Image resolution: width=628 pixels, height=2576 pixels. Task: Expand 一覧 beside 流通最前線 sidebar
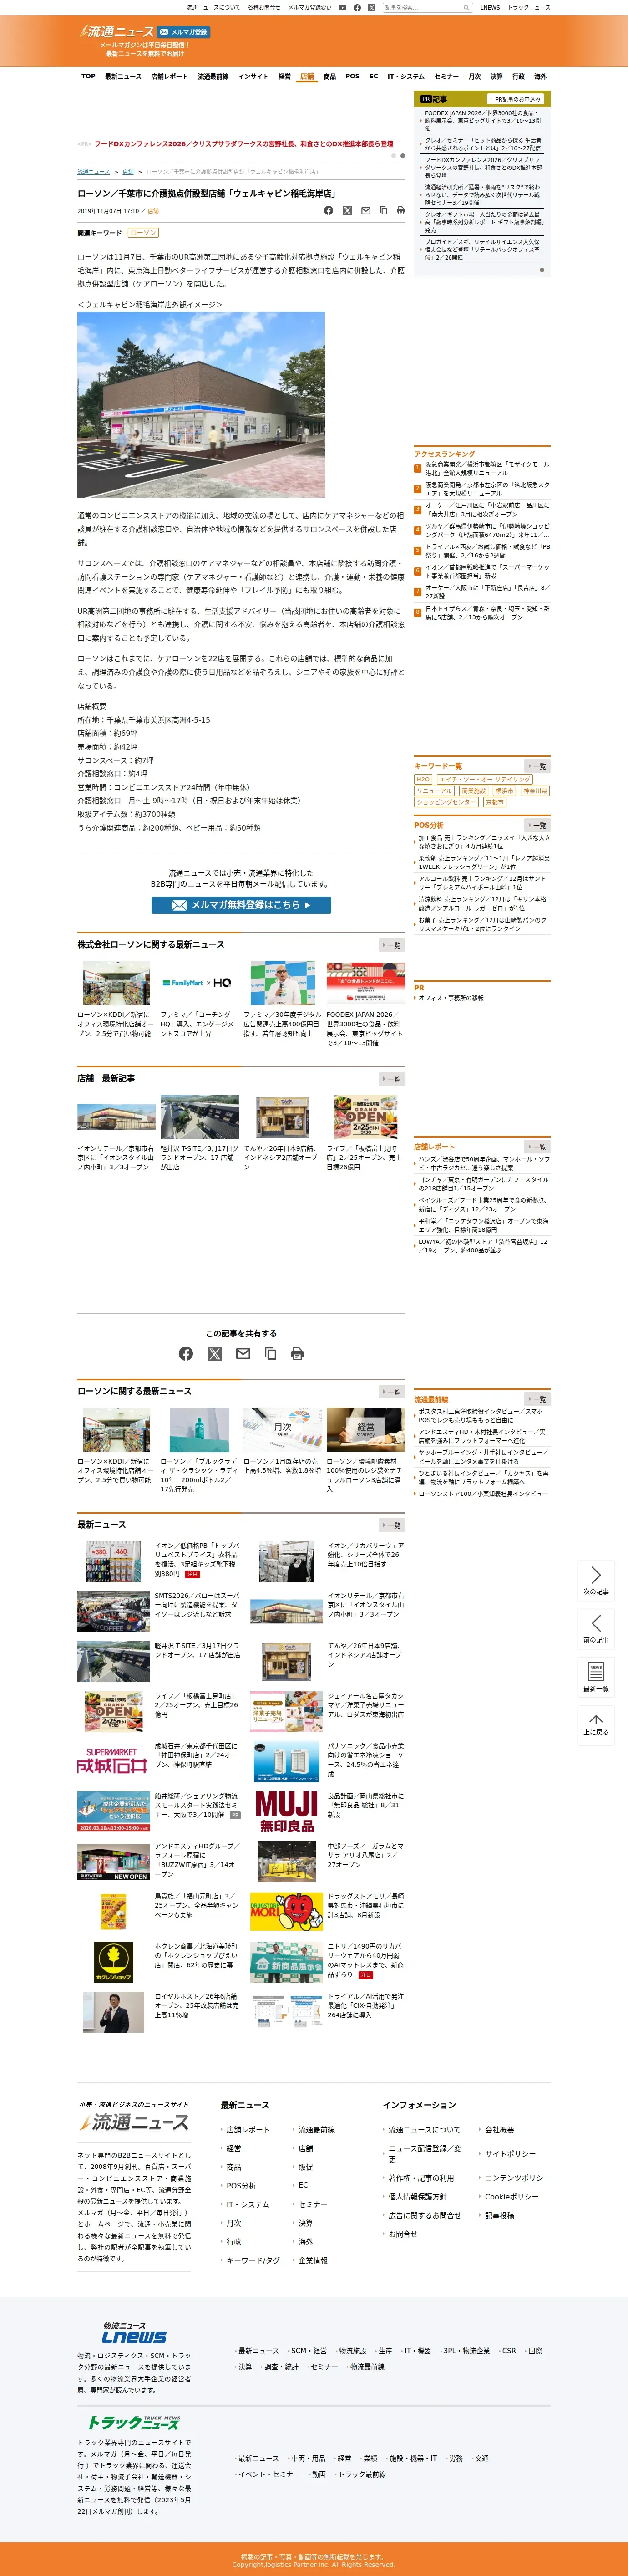coord(537,1399)
